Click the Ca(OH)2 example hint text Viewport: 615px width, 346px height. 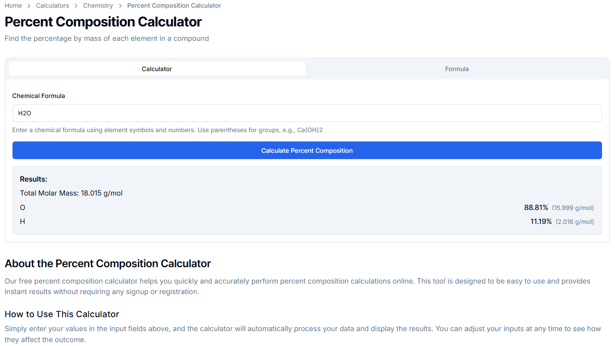pos(309,130)
